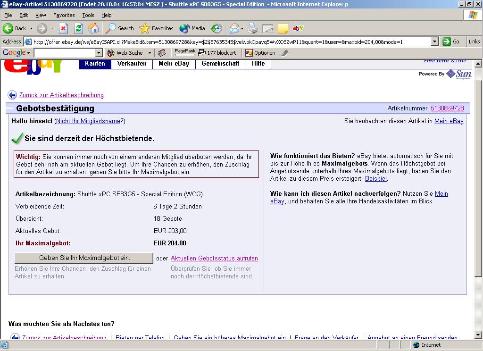The image size is (483, 351).
Task: Click the 'Geben Sie Ihr Maximalgebot ein.' button
Action: click(x=84, y=258)
